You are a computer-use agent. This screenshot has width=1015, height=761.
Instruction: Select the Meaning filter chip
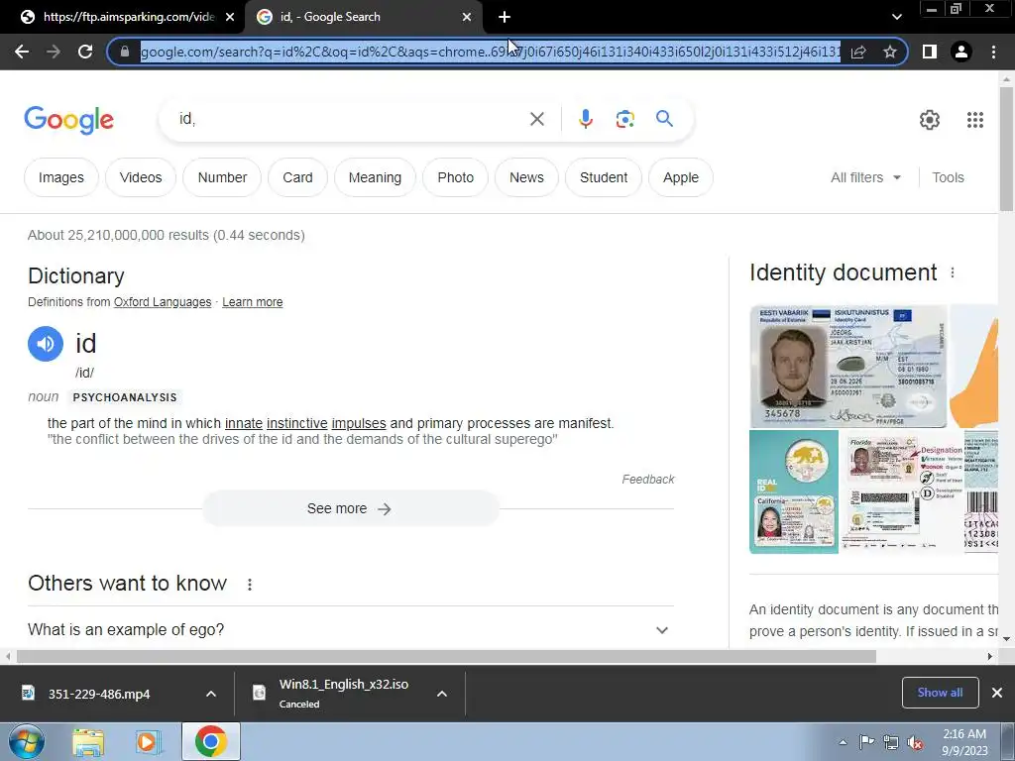375,177
